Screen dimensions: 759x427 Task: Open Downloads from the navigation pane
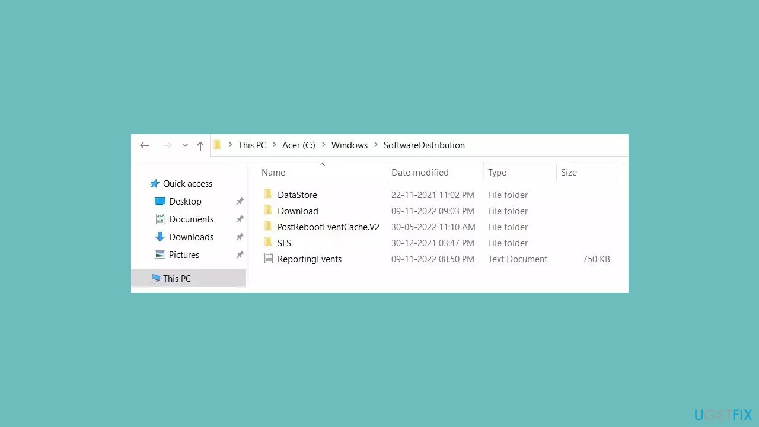191,237
